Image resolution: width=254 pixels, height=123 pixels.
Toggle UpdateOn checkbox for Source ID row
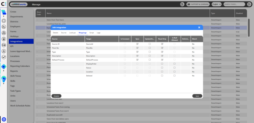(x=150, y=44)
